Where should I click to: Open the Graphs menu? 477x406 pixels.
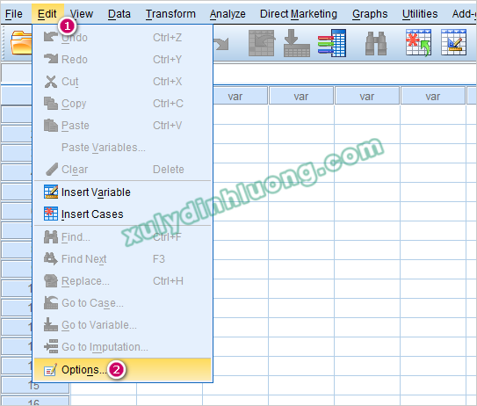pos(370,14)
